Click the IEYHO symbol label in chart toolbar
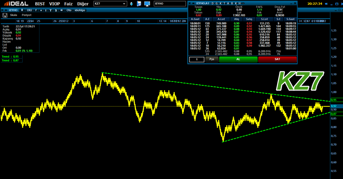This screenshot has width=343, height=179. tap(13, 10)
